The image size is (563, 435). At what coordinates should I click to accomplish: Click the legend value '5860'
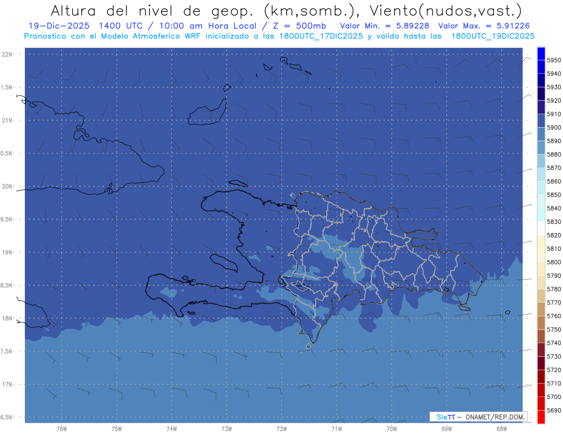554,181
